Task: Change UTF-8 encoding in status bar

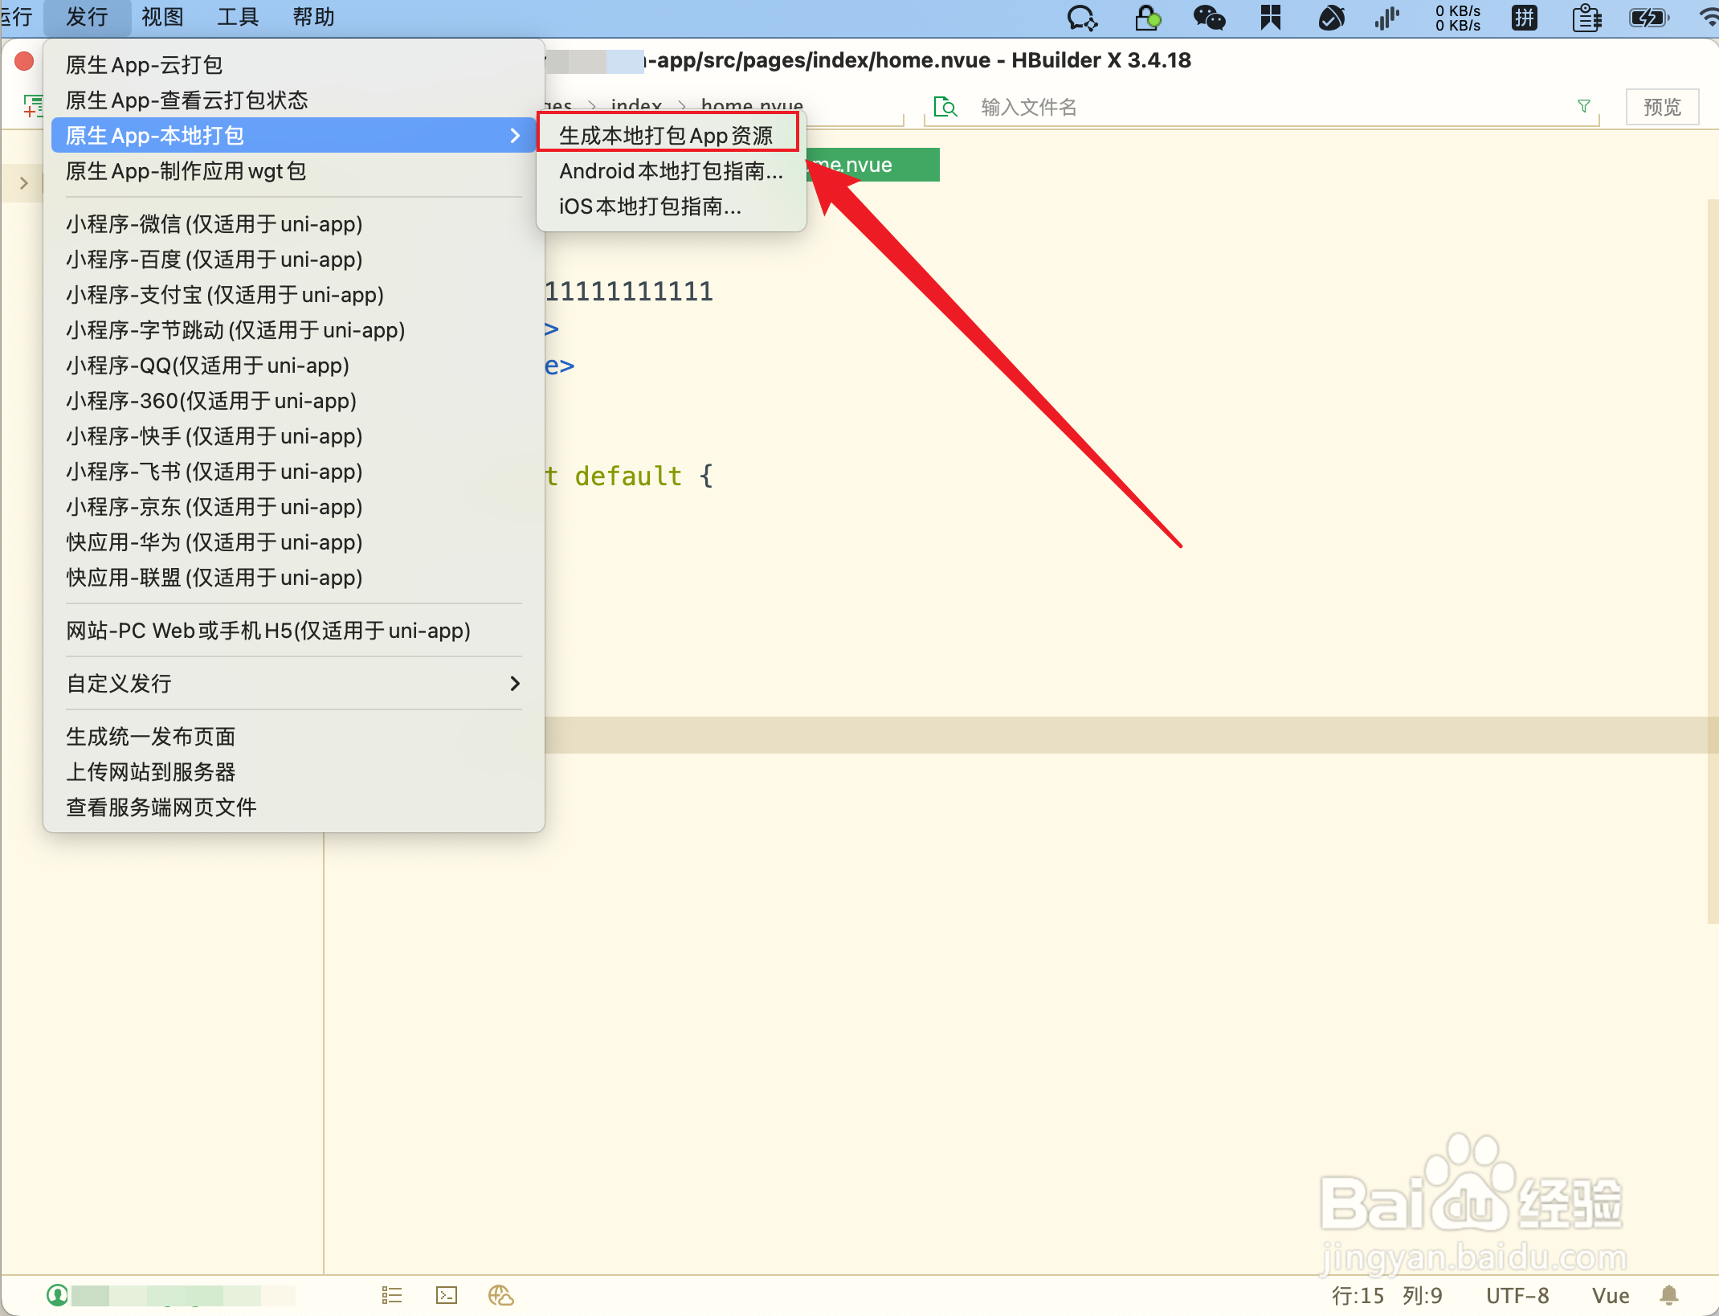Action: pyautogui.click(x=1517, y=1295)
